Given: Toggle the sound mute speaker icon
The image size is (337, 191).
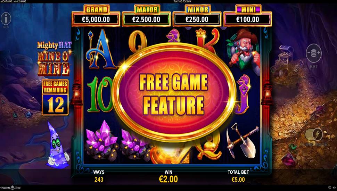Looking at the screenshot, I should point(334,188).
